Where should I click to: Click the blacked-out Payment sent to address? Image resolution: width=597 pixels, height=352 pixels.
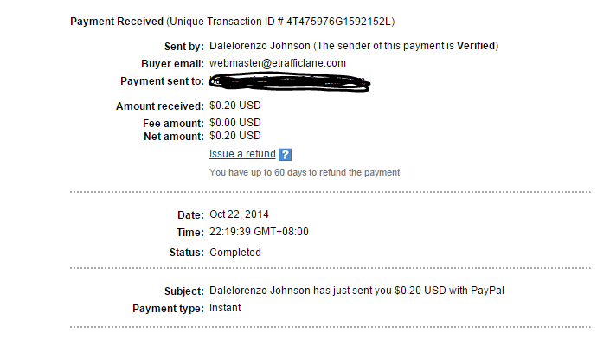tap(289, 82)
